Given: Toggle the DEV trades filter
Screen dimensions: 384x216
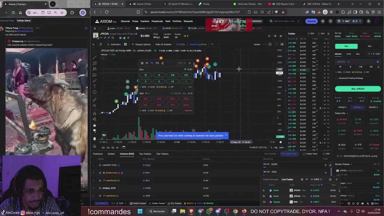Looking at the screenshot, I should point(311,34).
